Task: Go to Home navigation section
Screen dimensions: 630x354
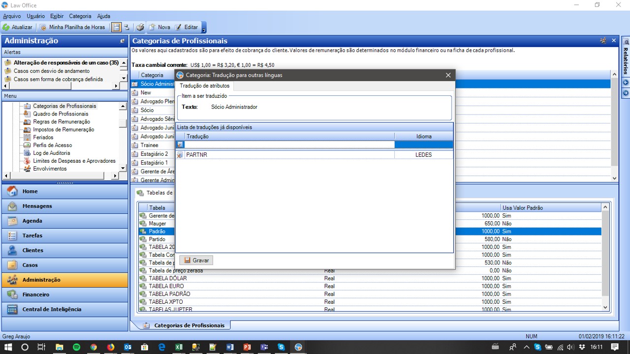Action: coord(64,191)
